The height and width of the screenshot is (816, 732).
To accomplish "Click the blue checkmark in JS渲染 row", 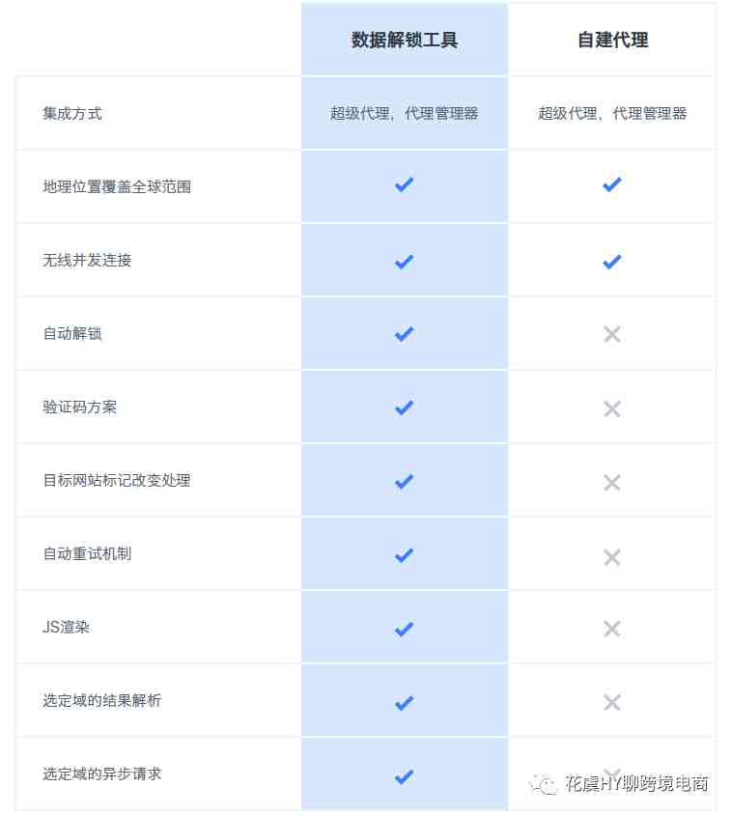I will [404, 629].
